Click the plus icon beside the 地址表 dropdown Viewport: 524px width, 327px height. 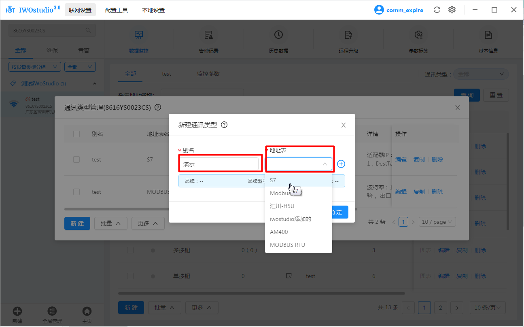coord(341,164)
